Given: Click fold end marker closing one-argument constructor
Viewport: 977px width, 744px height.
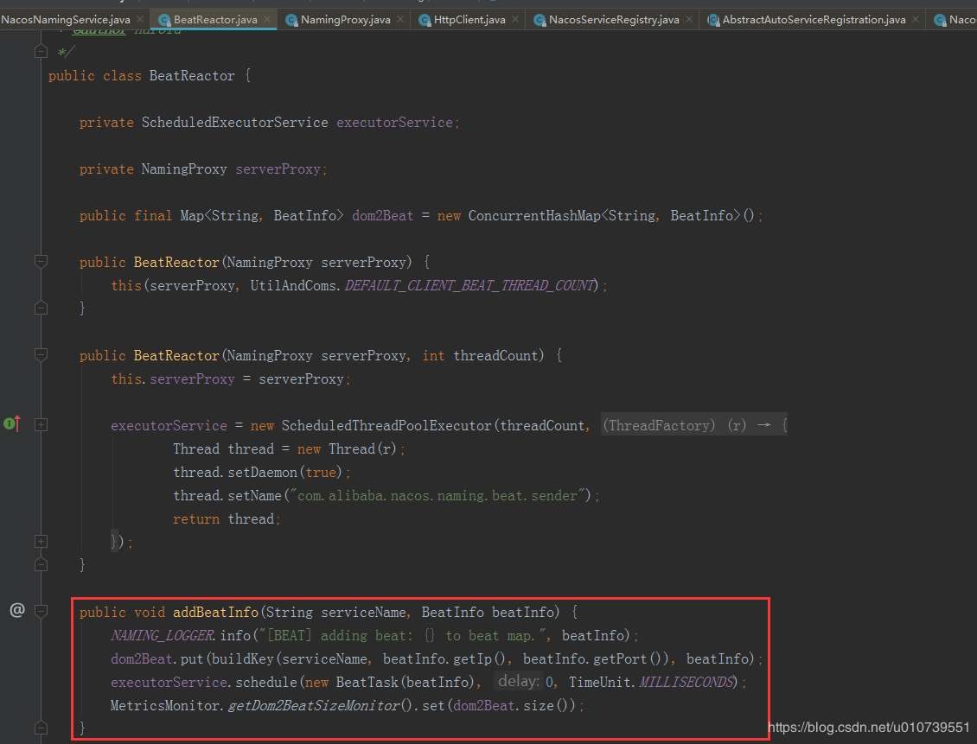Looking at the screenshot, I should [42, 308].
